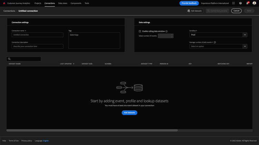Sort by Last Updated column header
Viewport: 259px width, 145px height.
coord(66,64)
